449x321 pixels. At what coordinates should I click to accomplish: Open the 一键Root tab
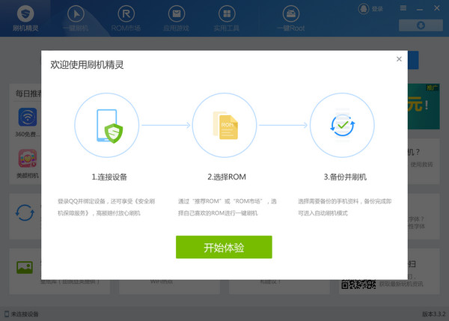(x=290, y=19)
